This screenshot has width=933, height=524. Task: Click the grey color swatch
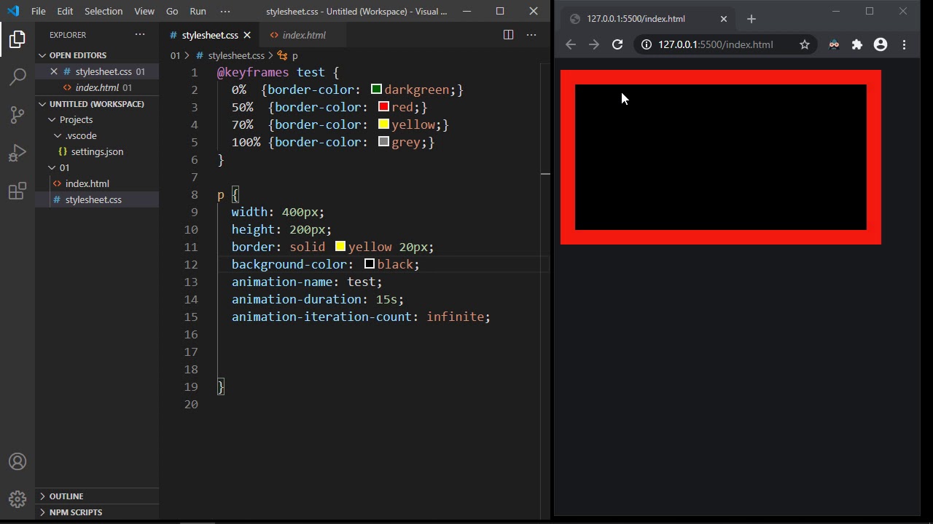383,142
